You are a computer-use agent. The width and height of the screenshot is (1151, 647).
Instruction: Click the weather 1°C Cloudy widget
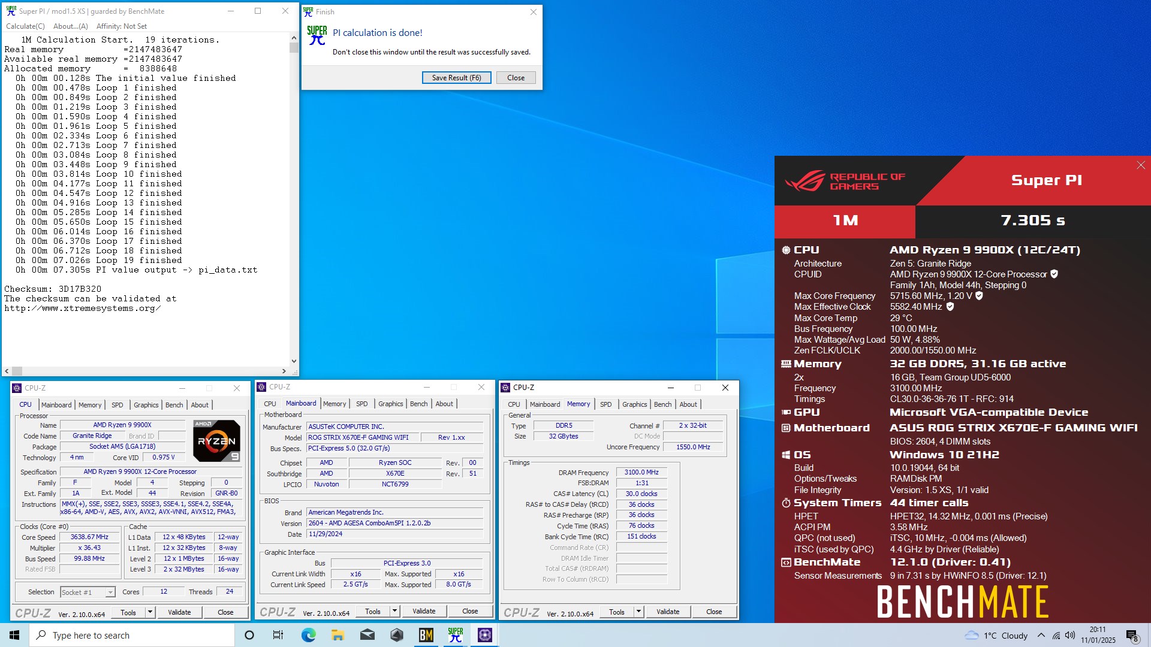point(996,635)
